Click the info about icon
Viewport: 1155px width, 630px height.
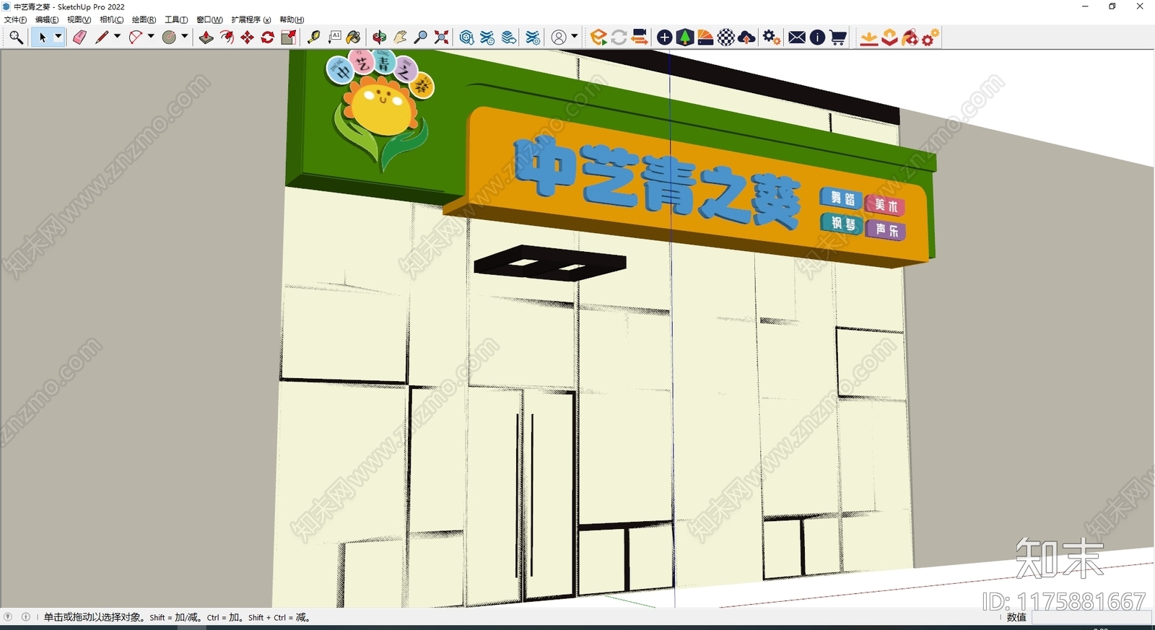[817, 38]
